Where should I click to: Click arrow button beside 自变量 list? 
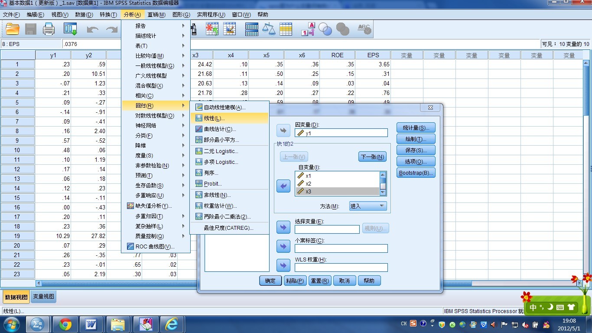[x=283, y=186]
